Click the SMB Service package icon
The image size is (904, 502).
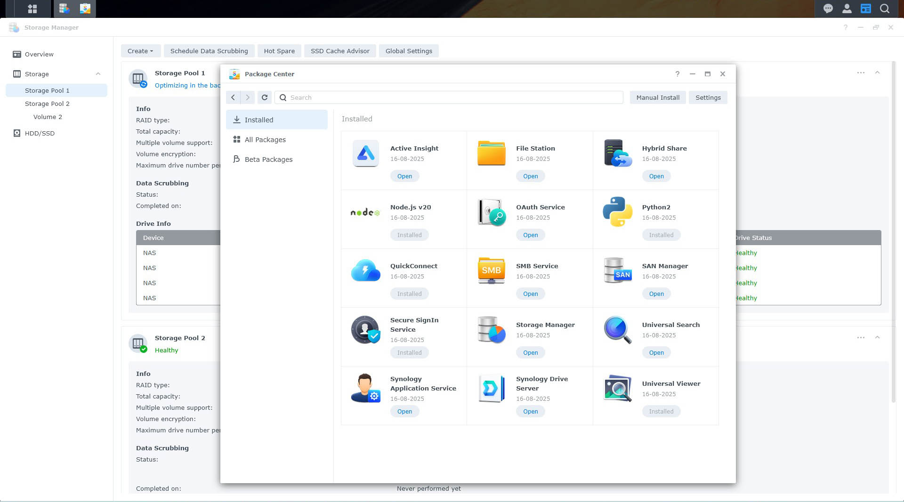(x=492, y=271)
